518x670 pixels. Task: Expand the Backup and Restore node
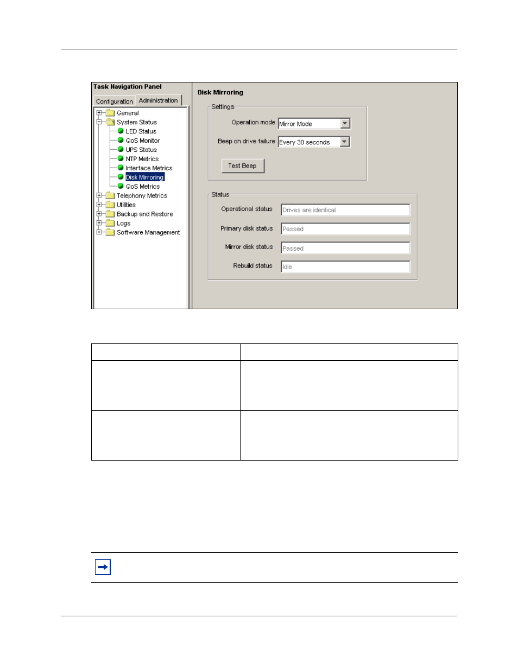(x=99, y=214)
